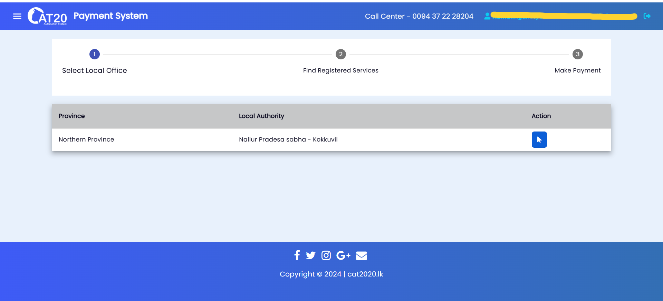Click the cat2020.lk copyright text
The width and height of the screenshot is (663, 301).
point(331,274)
